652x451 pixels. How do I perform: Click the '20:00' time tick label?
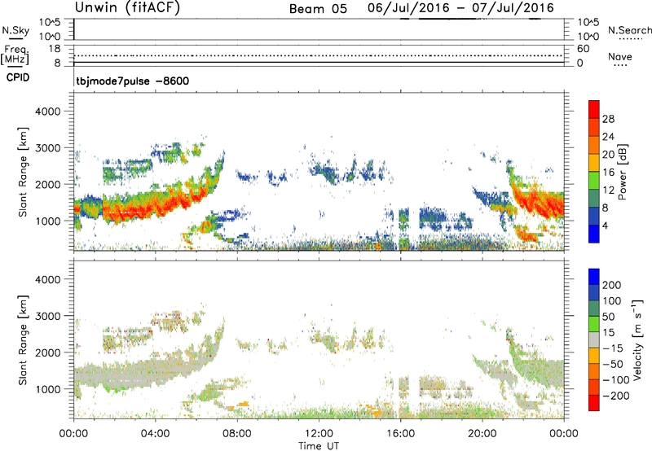pyautogui.click(x=482, y=434)
